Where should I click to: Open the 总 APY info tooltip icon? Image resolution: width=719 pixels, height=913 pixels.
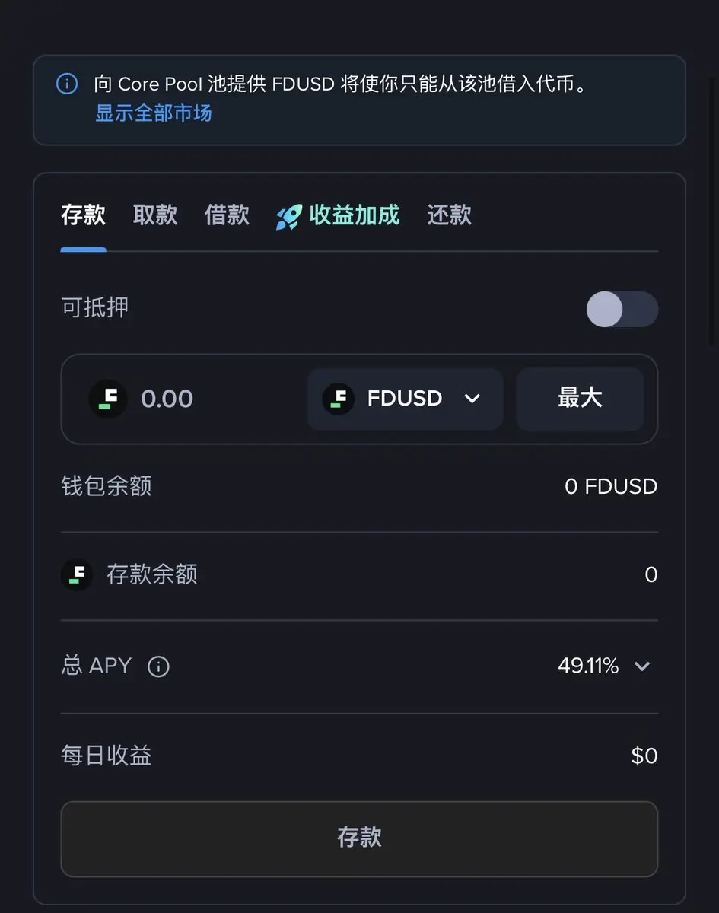click(x=158, y=667)
